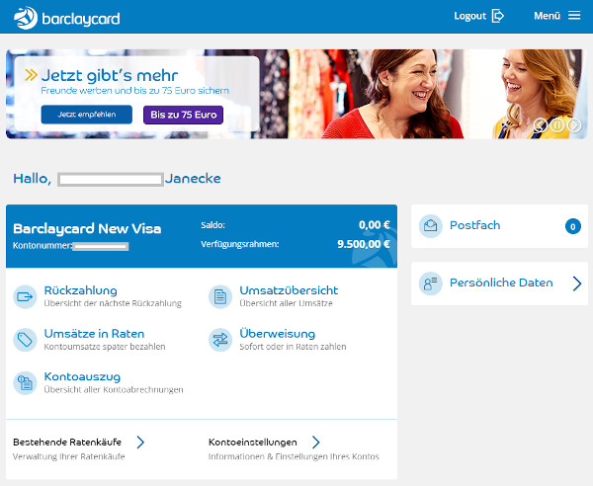Click the Verfügungsrahmen value 9.500,00 €
Viewport: 593px width, 486px height.
tap(364, 244)
